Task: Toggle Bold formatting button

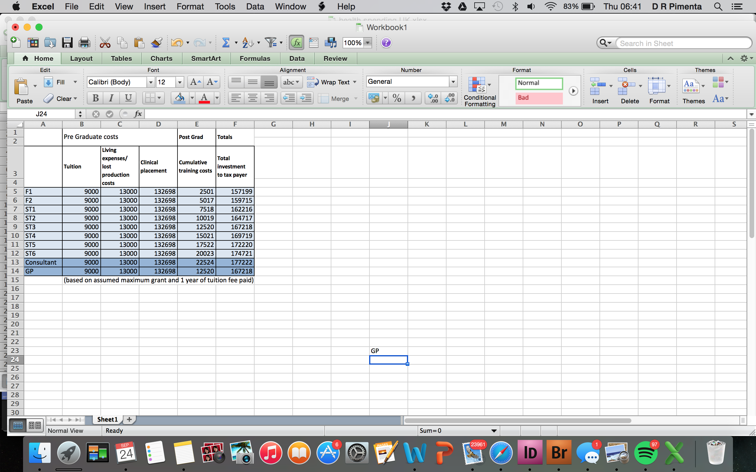Action: [96, 98]
